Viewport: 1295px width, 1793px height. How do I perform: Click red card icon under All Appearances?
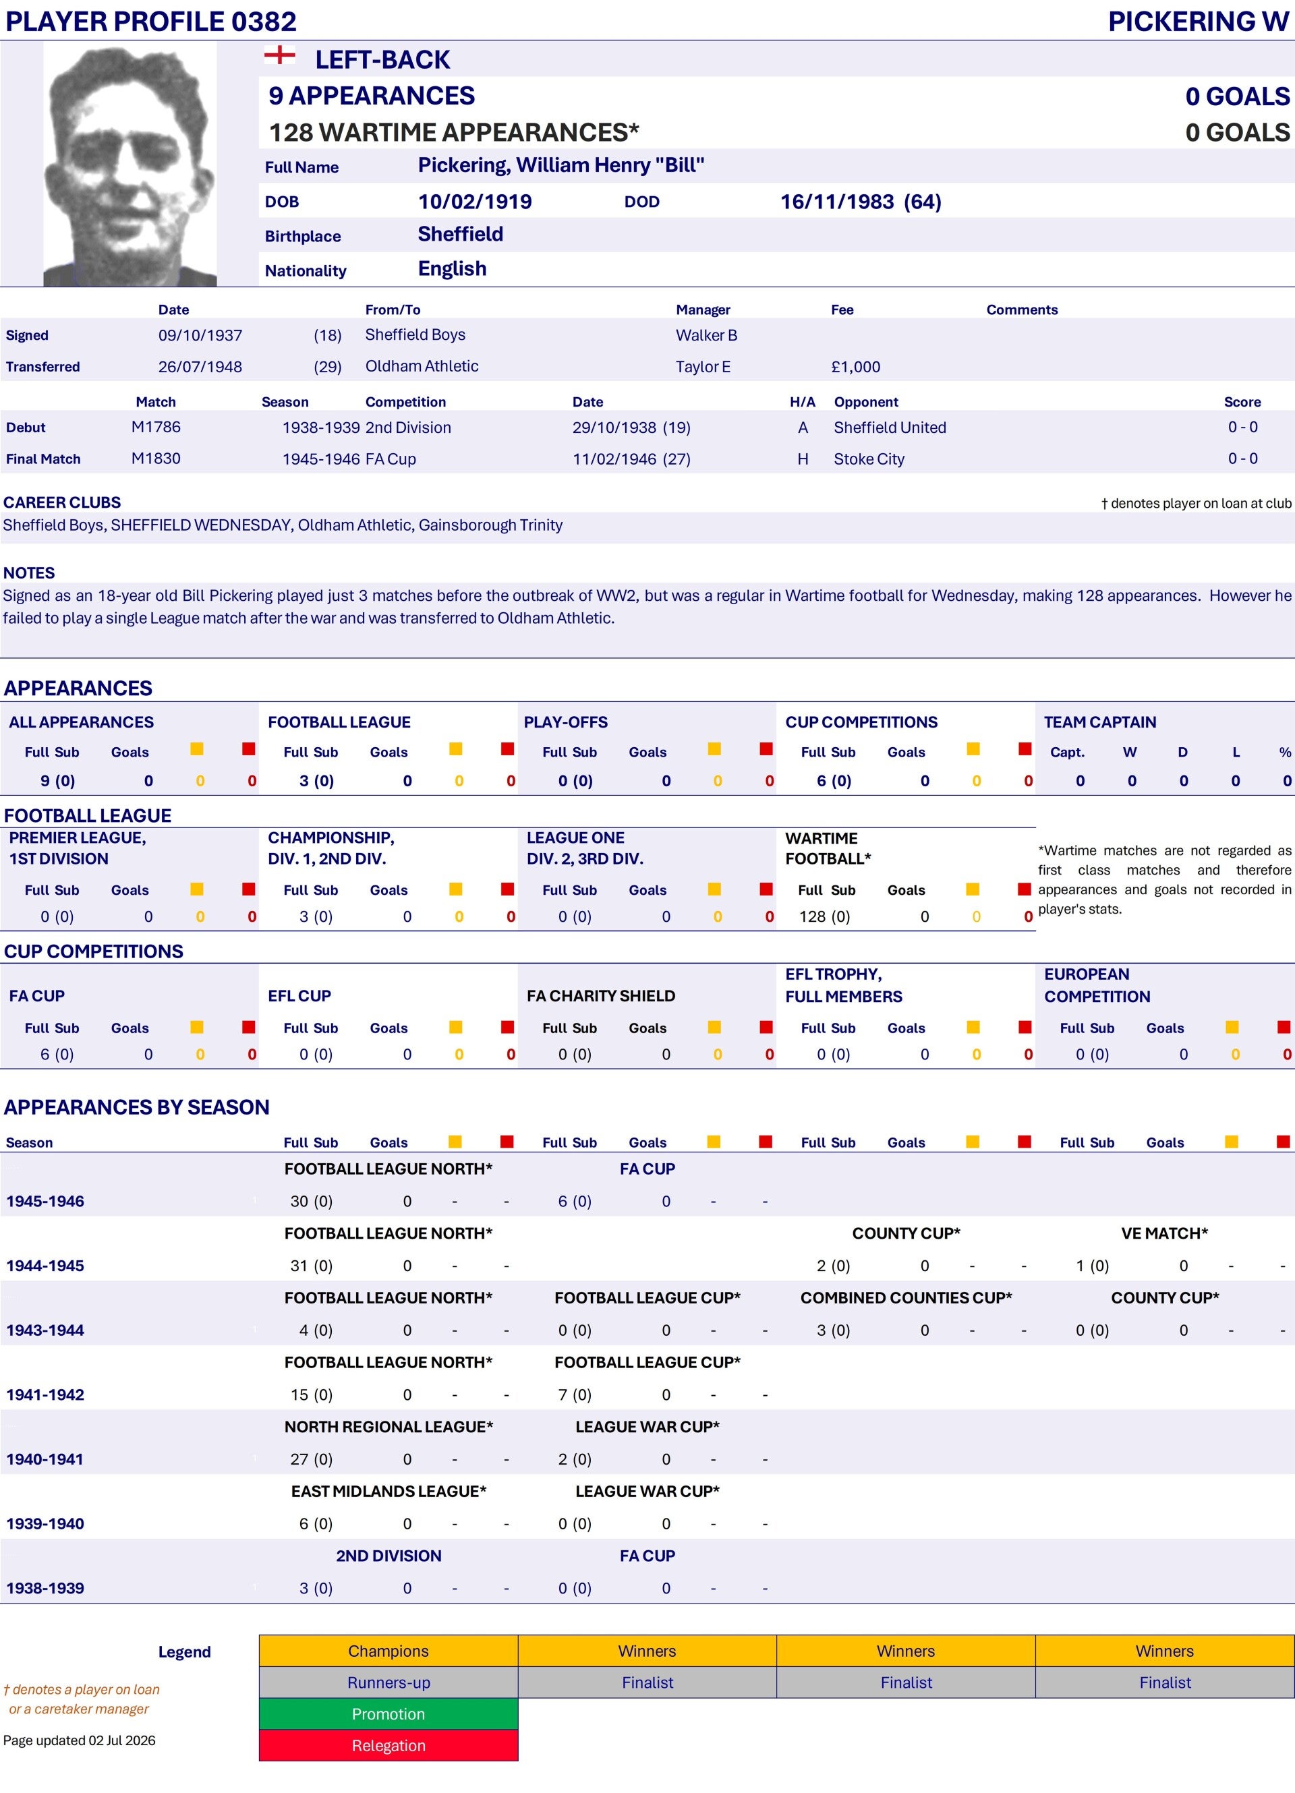point(249,748)
